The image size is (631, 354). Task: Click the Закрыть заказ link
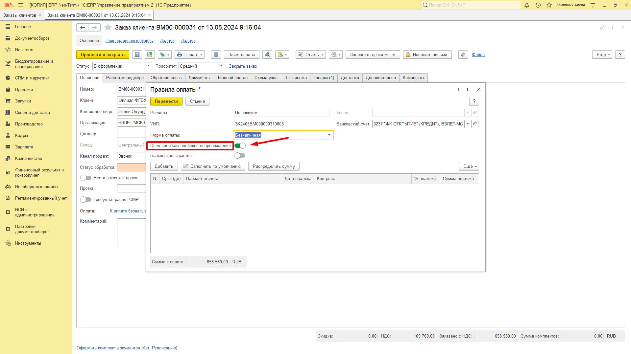(243, 66)
